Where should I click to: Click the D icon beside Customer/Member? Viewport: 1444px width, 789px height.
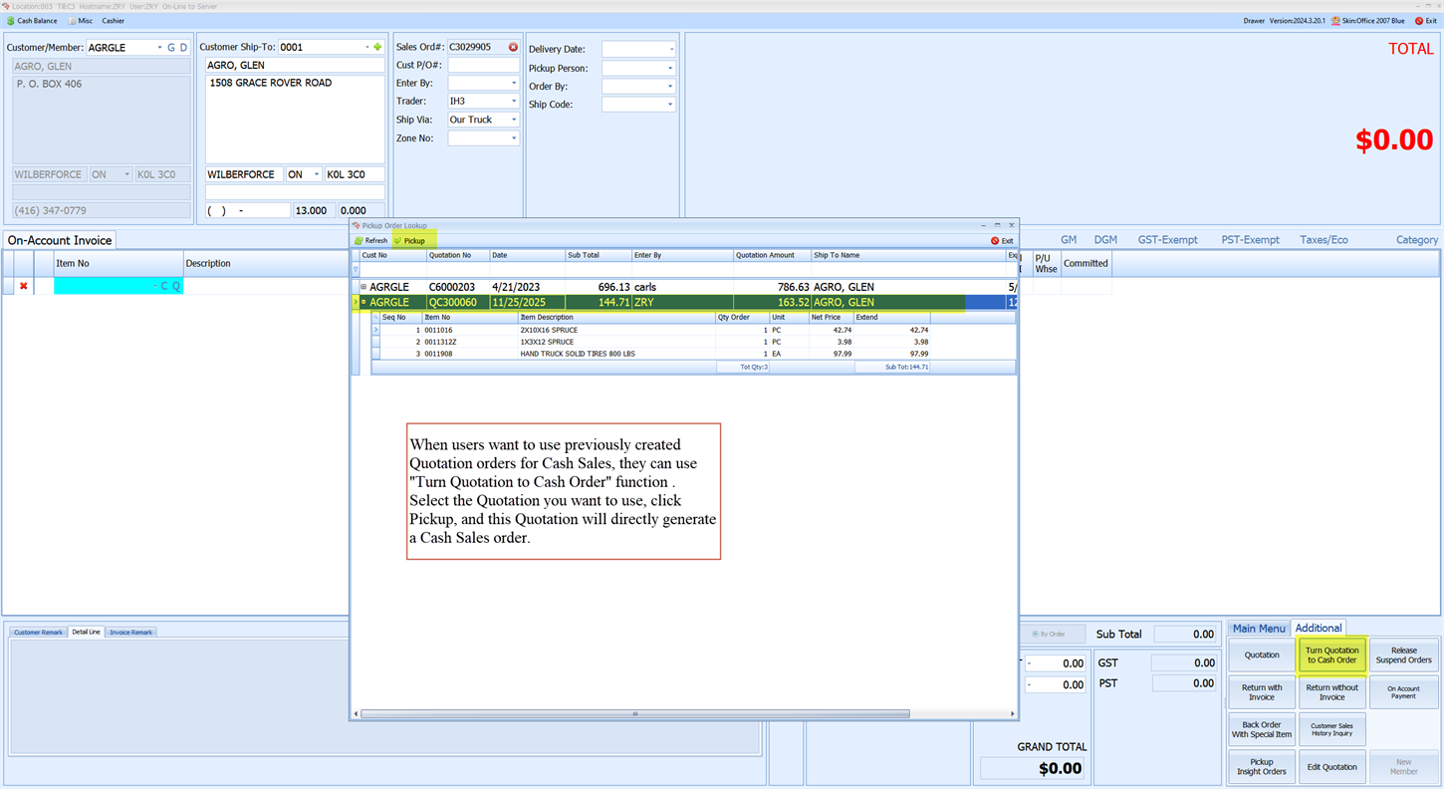coord(183,47)
